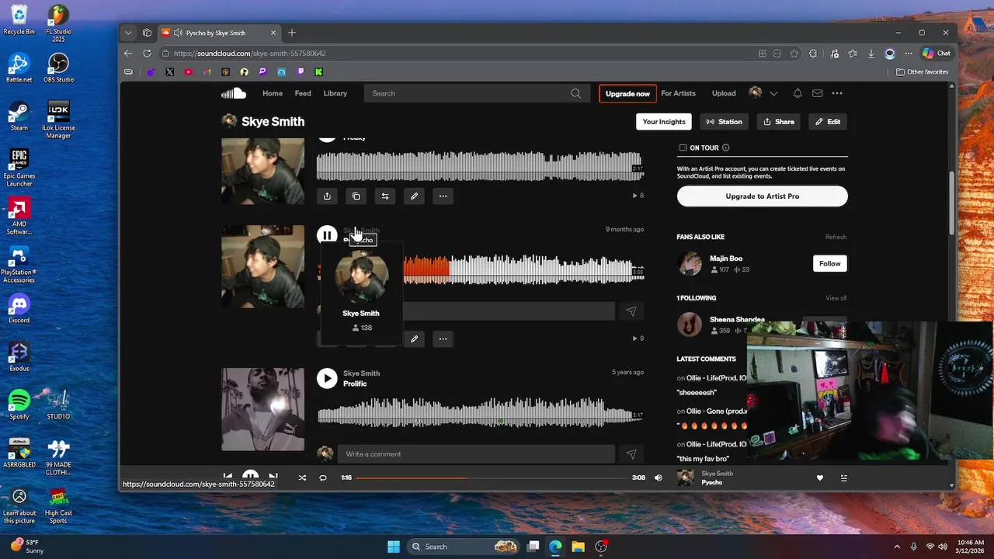Toggle repeat in player bar
The image size is (994, 559).
[323, 477]
